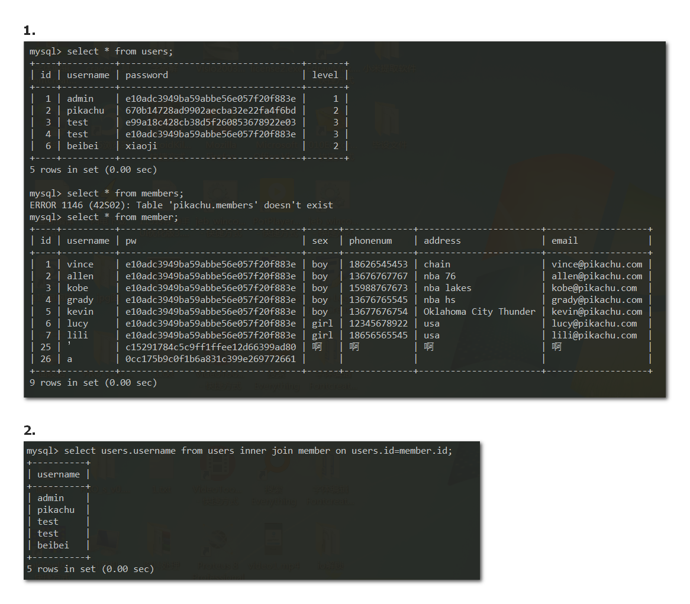
Task: Click the ERROR 1146 message line
Action: tap(181, 205)
